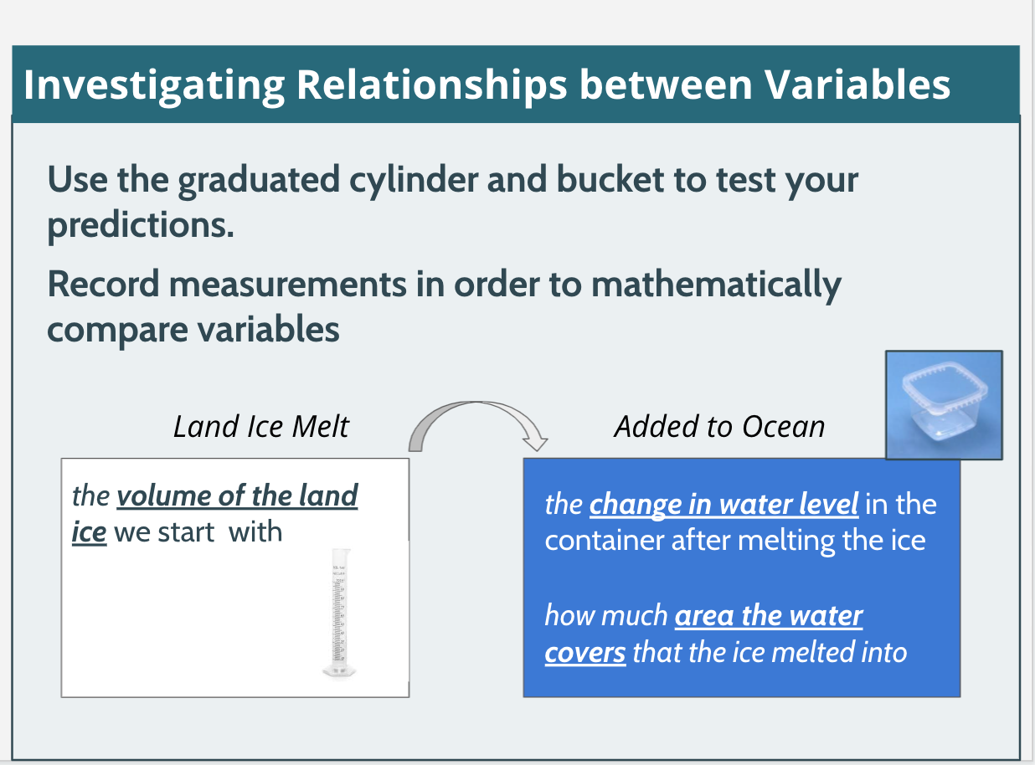Click 'container after melting the ice' text
1035x765 pixels.
coord(734,541)
